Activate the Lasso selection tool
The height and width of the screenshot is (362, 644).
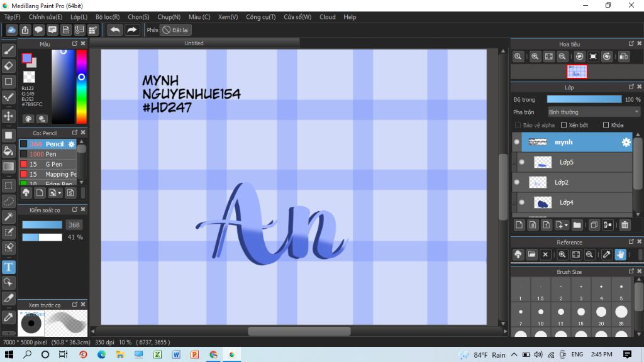tap(9, 201)
